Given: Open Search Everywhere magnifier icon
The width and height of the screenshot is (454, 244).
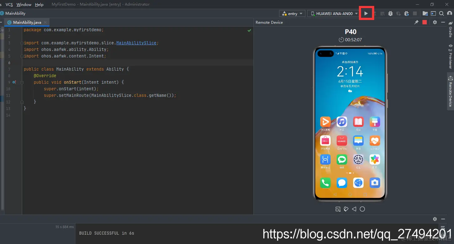Looking at the screenshot, I should [441, 13].
